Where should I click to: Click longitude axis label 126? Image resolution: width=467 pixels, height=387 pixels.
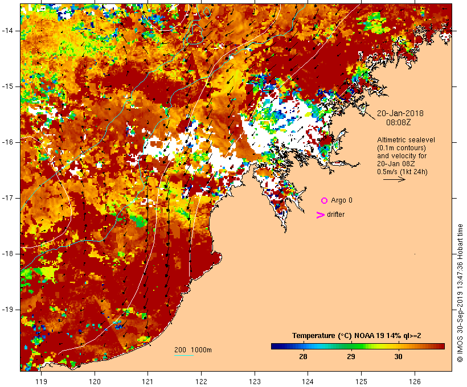pos(415,382)
